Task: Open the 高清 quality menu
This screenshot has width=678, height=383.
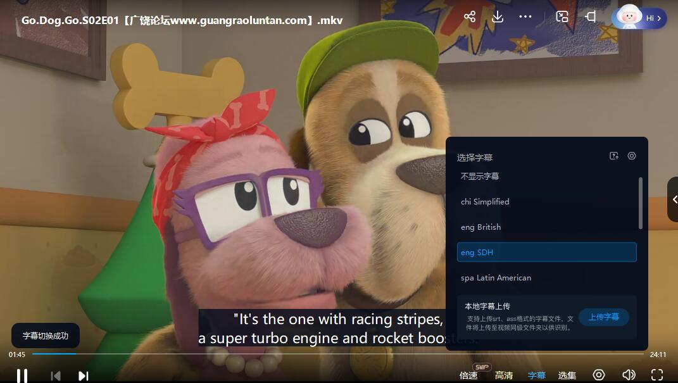Action: [x=504, y=375]
